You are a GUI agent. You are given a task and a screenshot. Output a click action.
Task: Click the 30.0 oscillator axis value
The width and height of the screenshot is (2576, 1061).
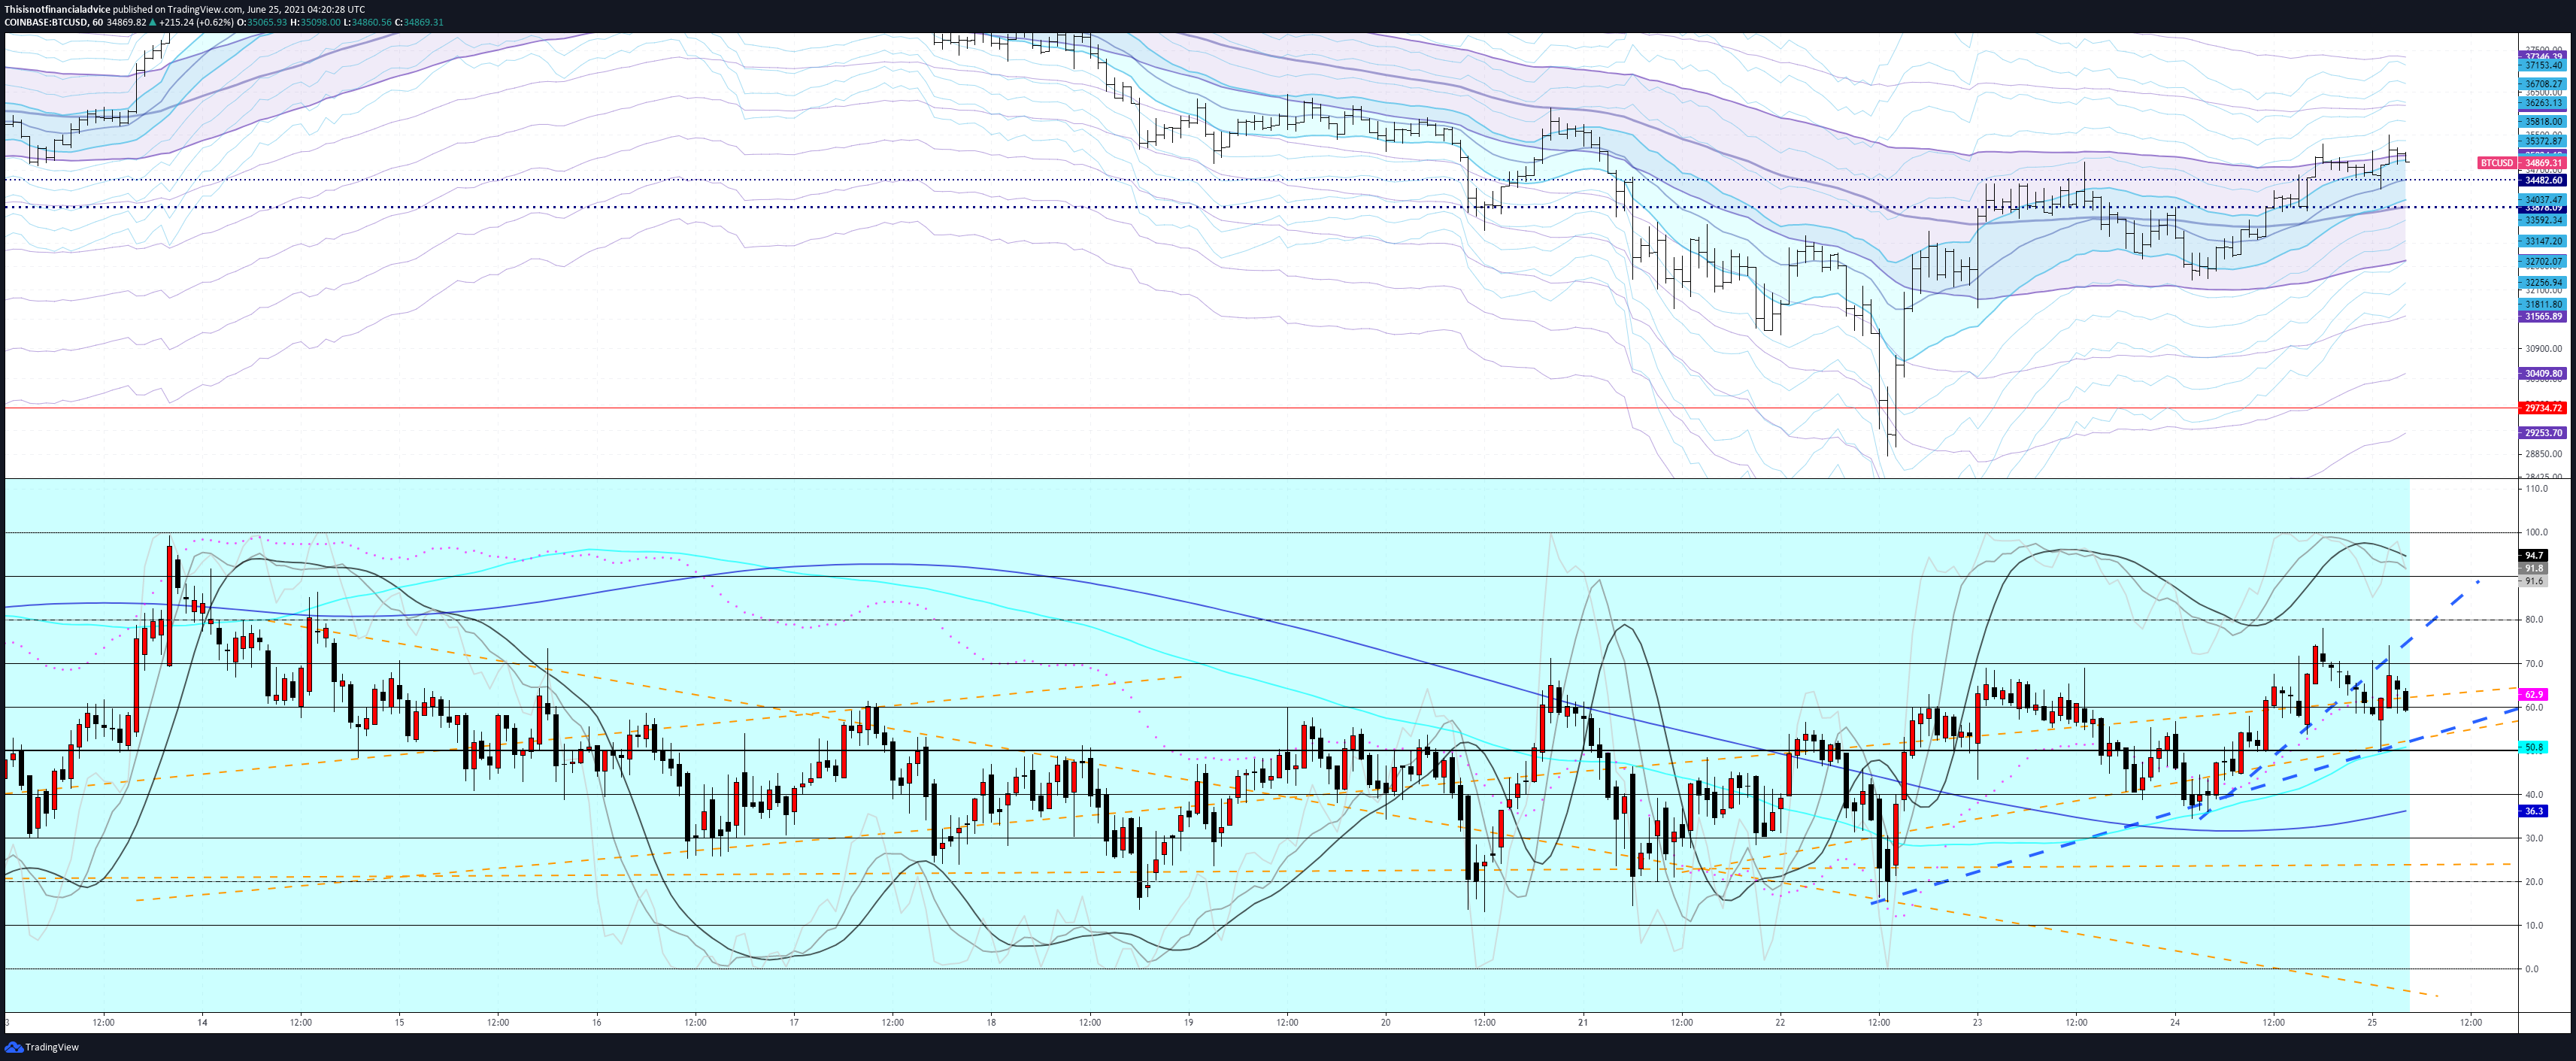[x=2534, y=838]
